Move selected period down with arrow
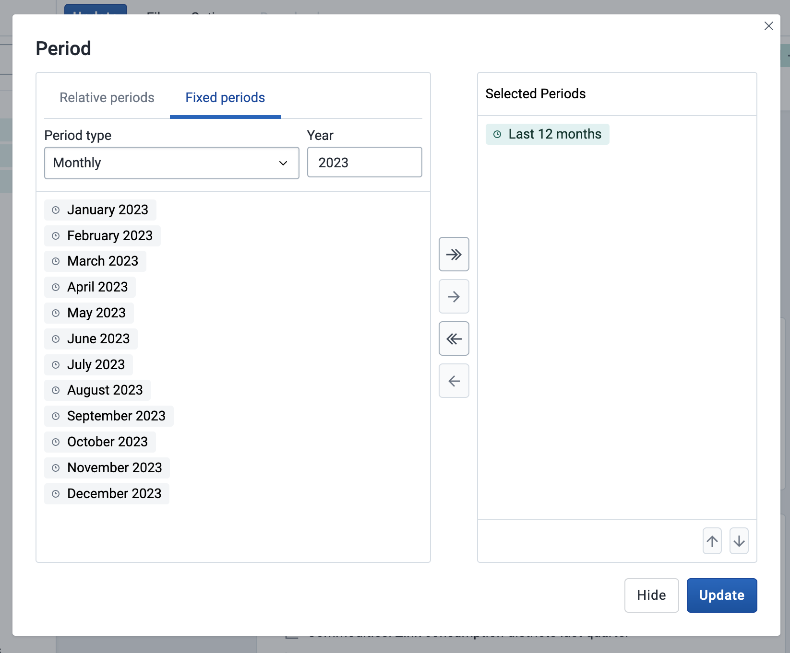Screen dimensions: 790x653 (739, 541)
